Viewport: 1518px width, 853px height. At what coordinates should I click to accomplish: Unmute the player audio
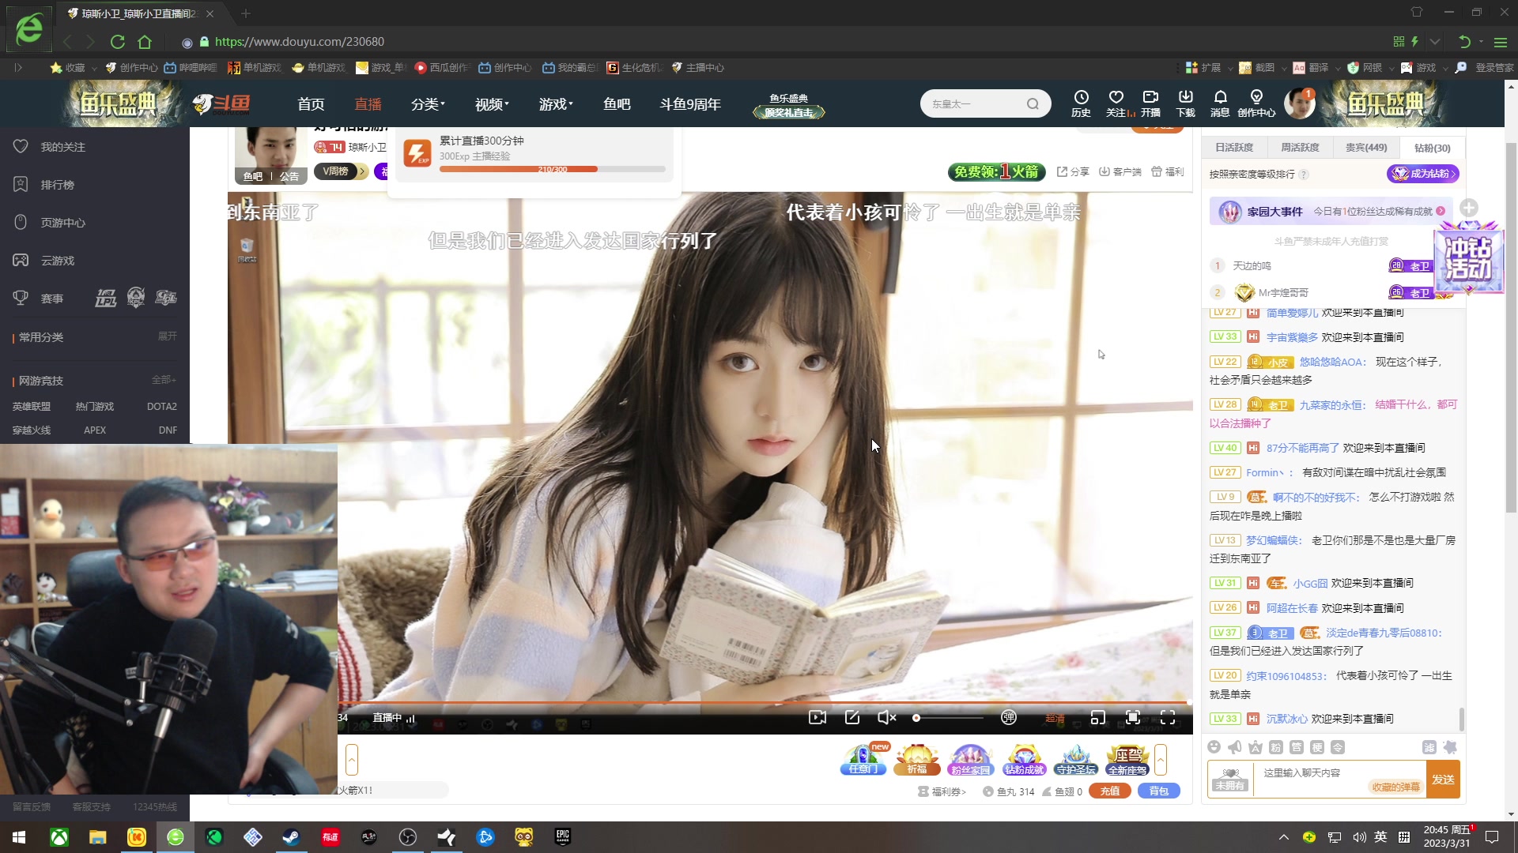(x=886, y=718)
